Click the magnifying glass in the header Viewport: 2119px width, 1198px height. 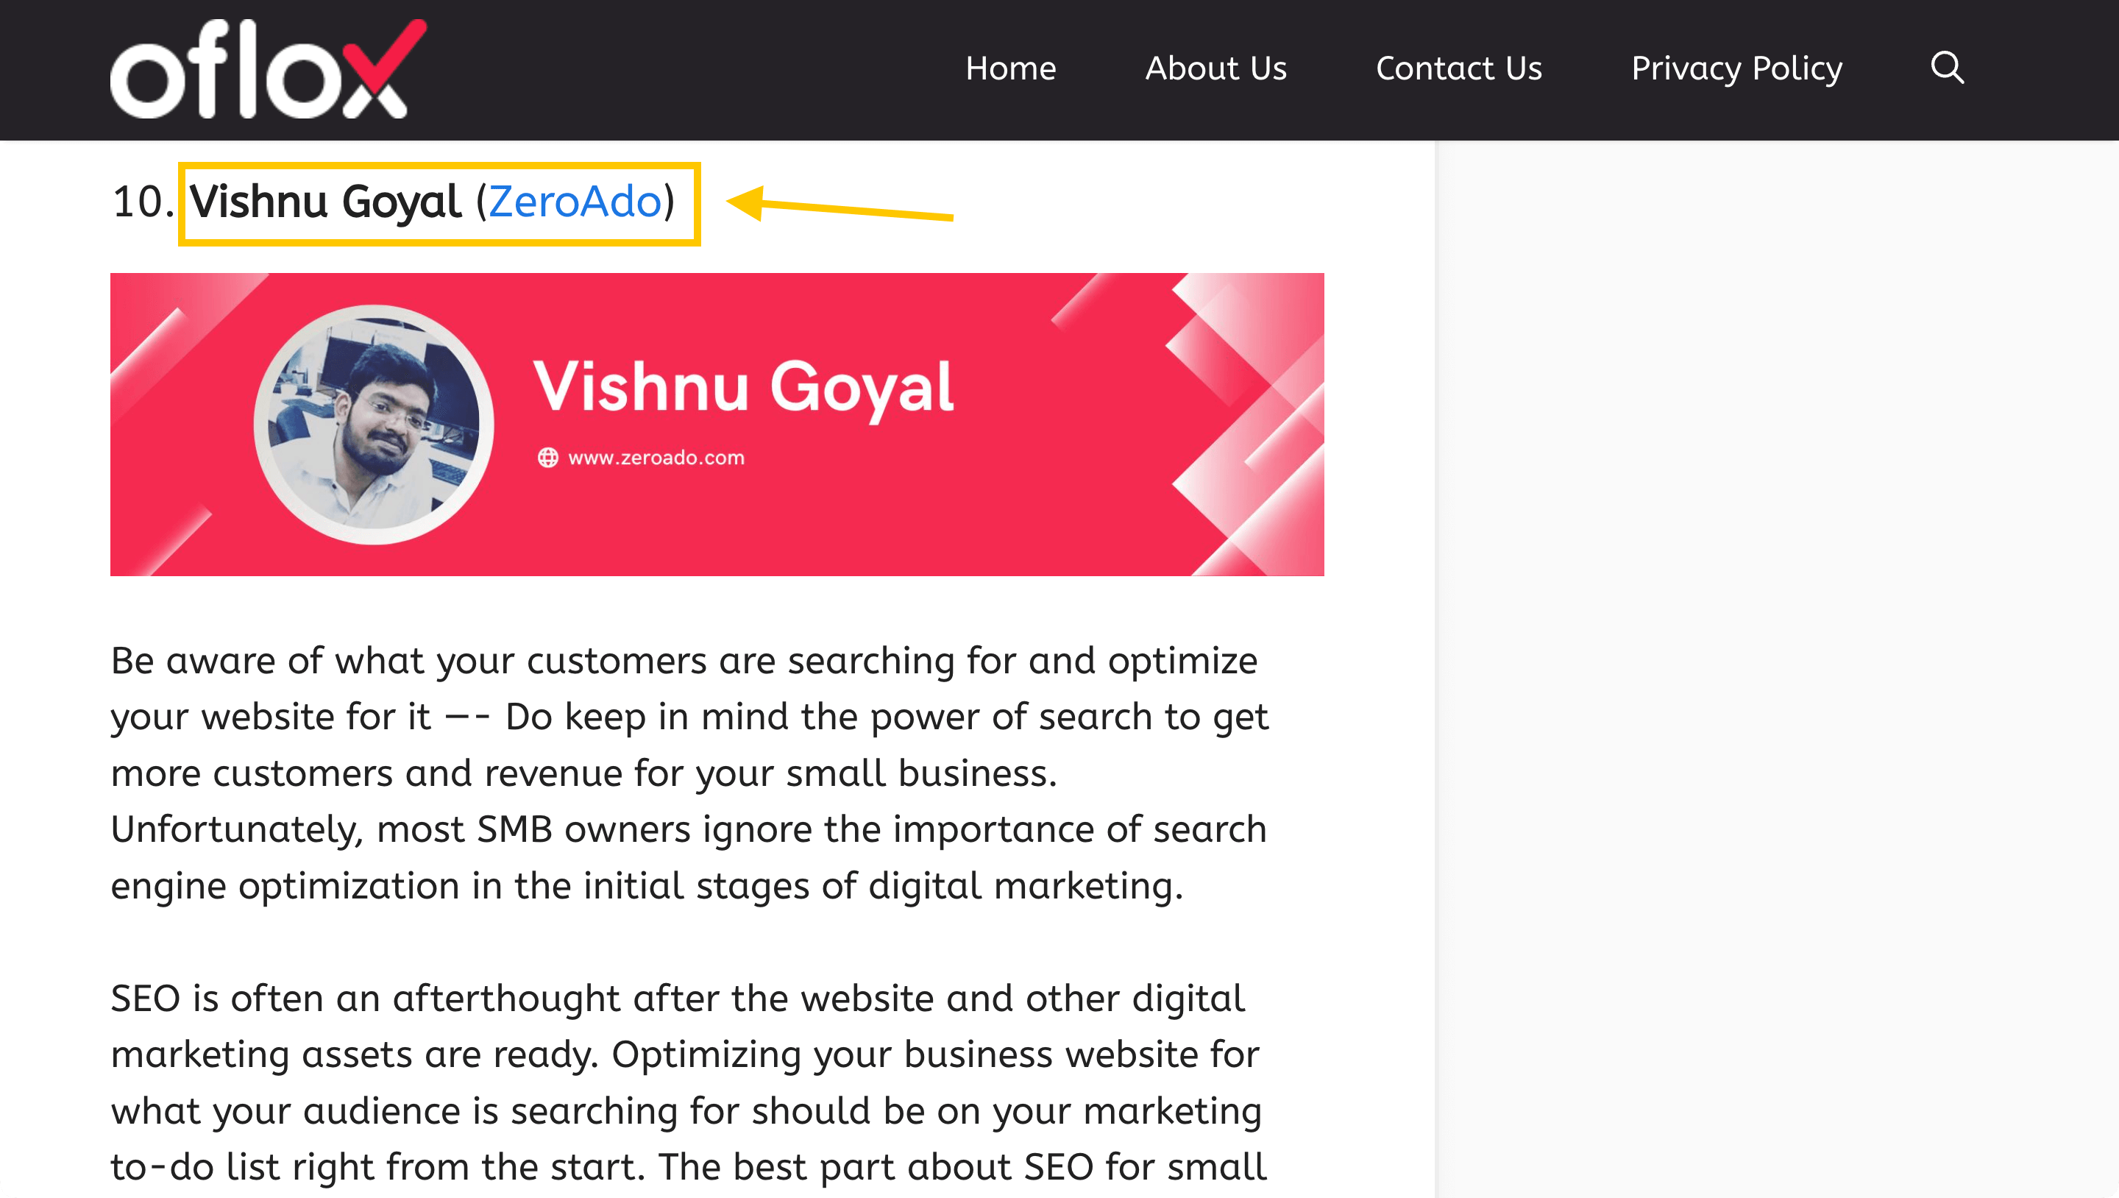[1947, 68]
